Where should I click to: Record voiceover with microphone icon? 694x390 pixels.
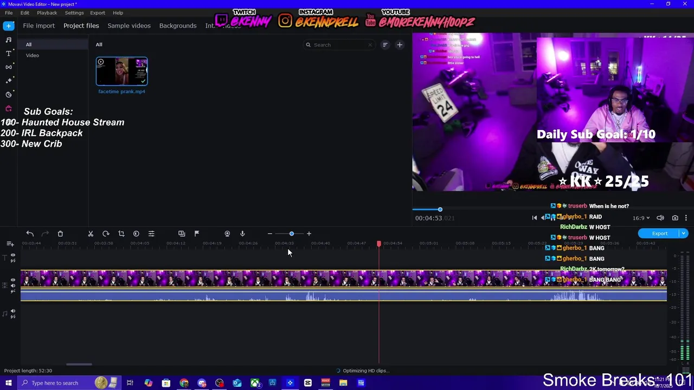[242, 233]
